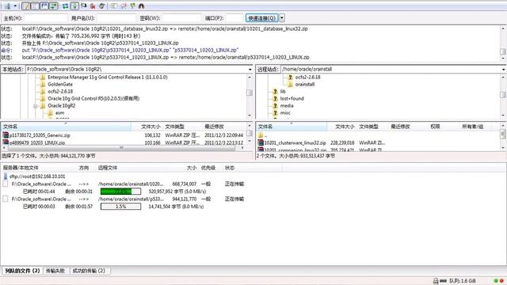Open the quickconnect history dropdown arrow
The image size is (507, 285).
click(x=282, y=18)
